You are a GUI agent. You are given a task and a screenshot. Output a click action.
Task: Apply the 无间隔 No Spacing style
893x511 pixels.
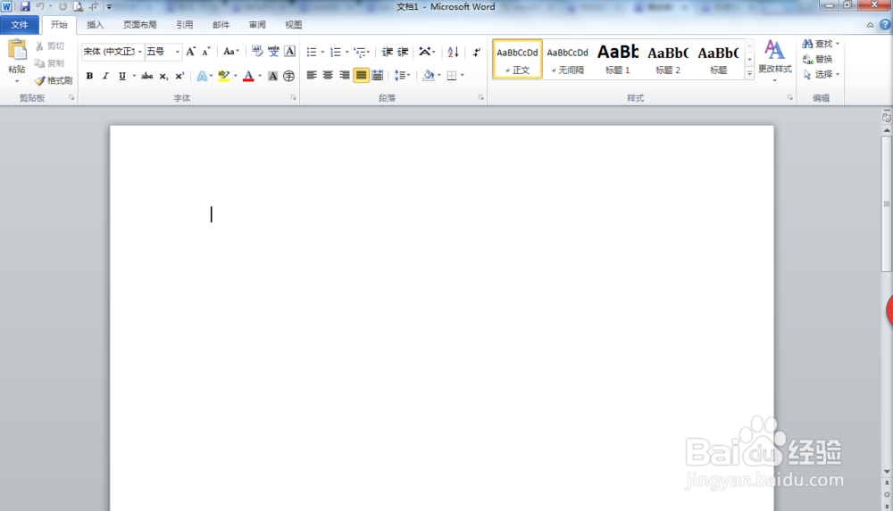tap(567, 59)
